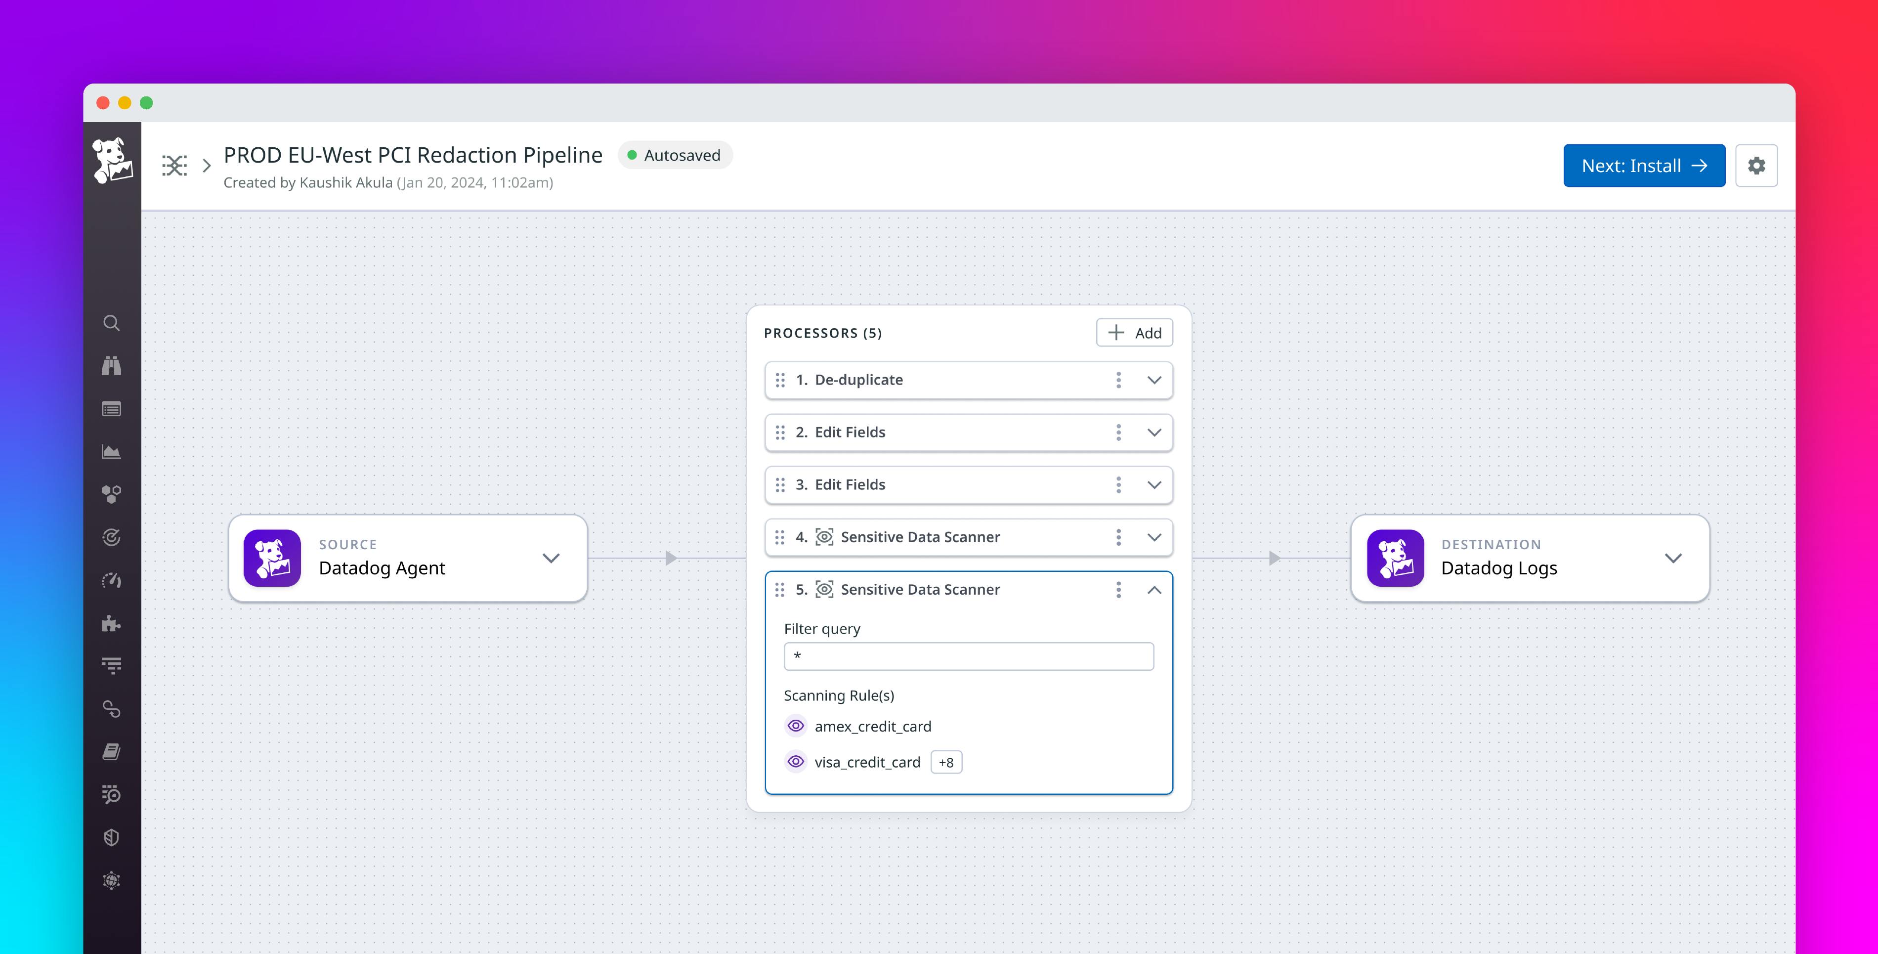Select the Monitors target icon
Screen dimensions: 1878x954
112,537
